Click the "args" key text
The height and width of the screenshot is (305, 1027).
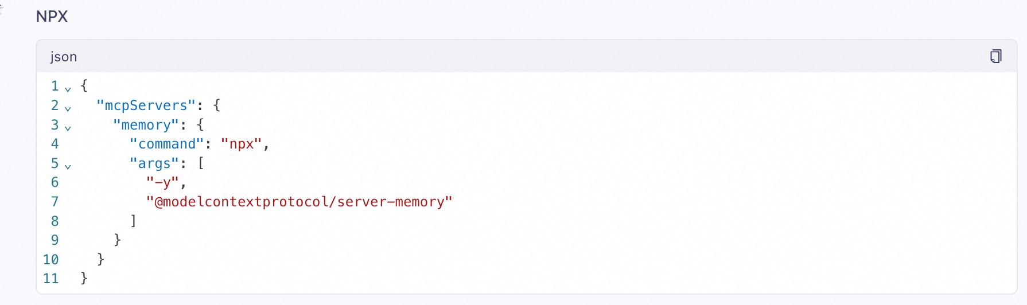tap(154, 163)
